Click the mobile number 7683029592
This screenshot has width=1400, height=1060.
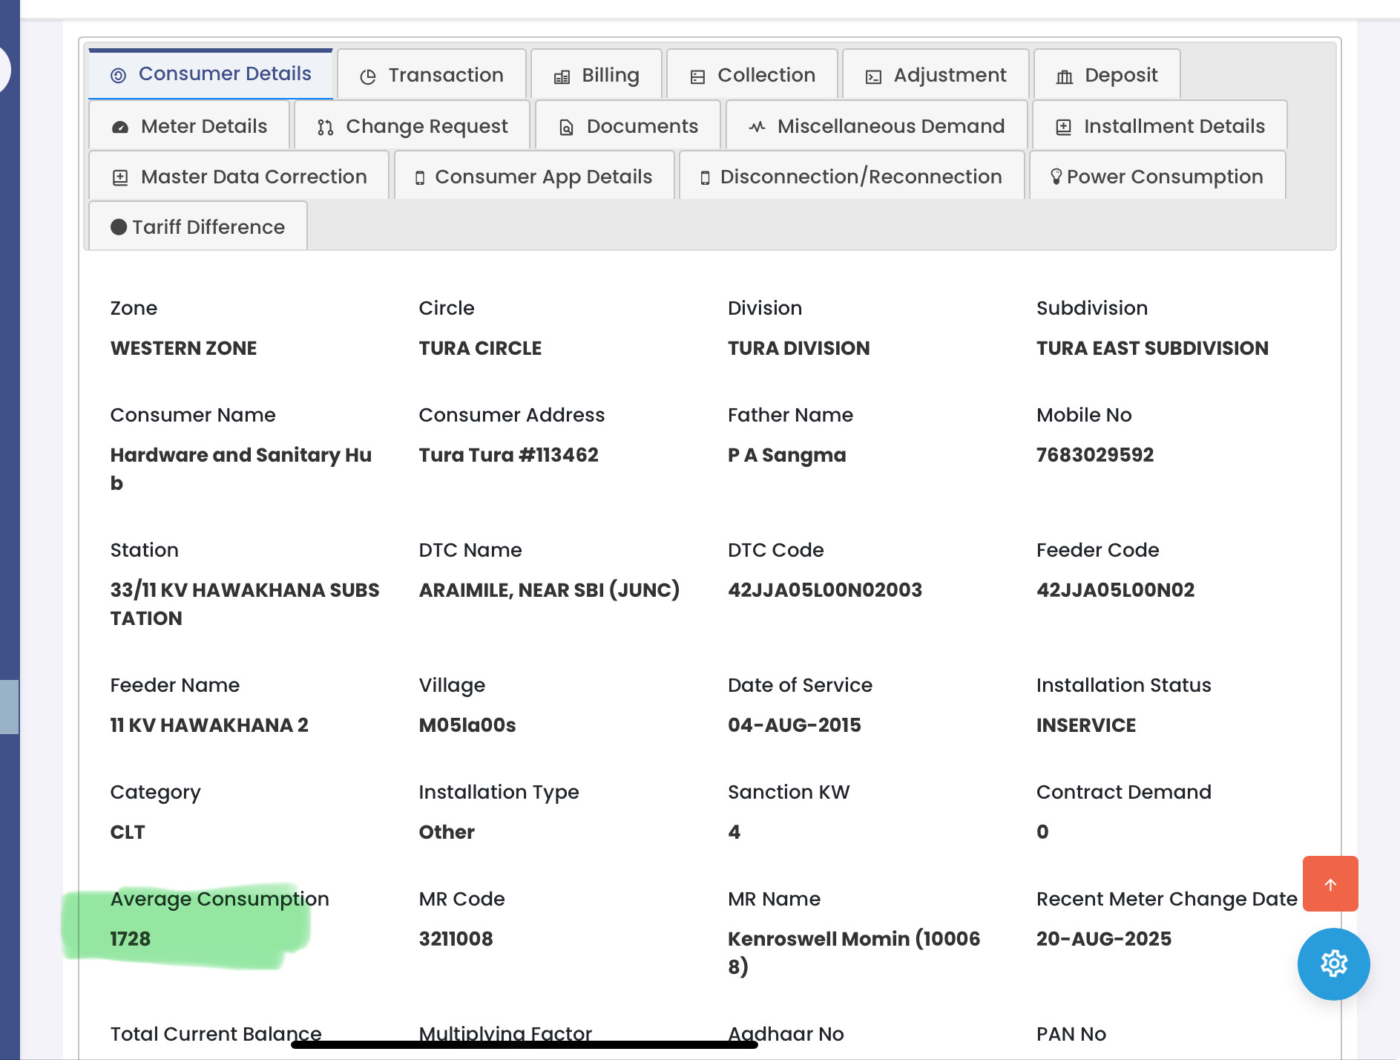click(1094, 455)
